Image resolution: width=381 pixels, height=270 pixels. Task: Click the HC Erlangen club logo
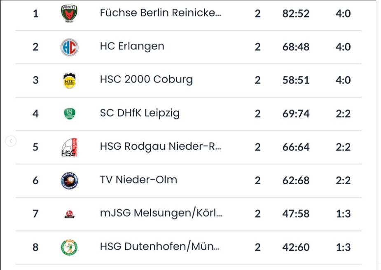pos(69,47)
